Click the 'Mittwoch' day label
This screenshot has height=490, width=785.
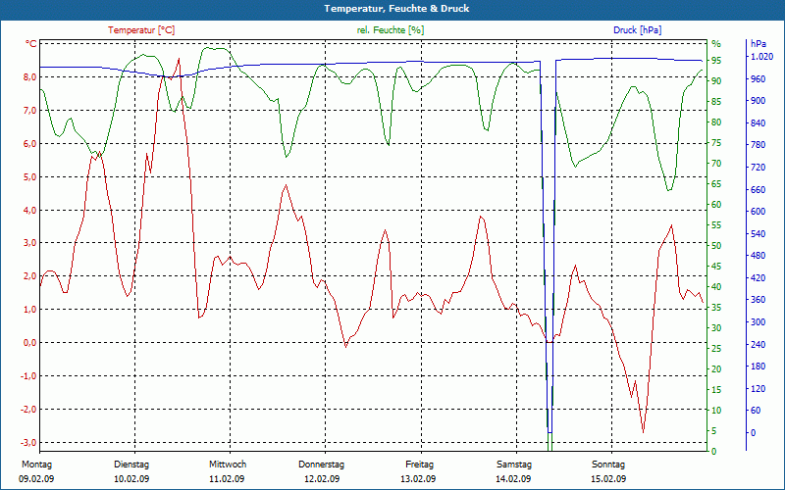click(228, 465)
